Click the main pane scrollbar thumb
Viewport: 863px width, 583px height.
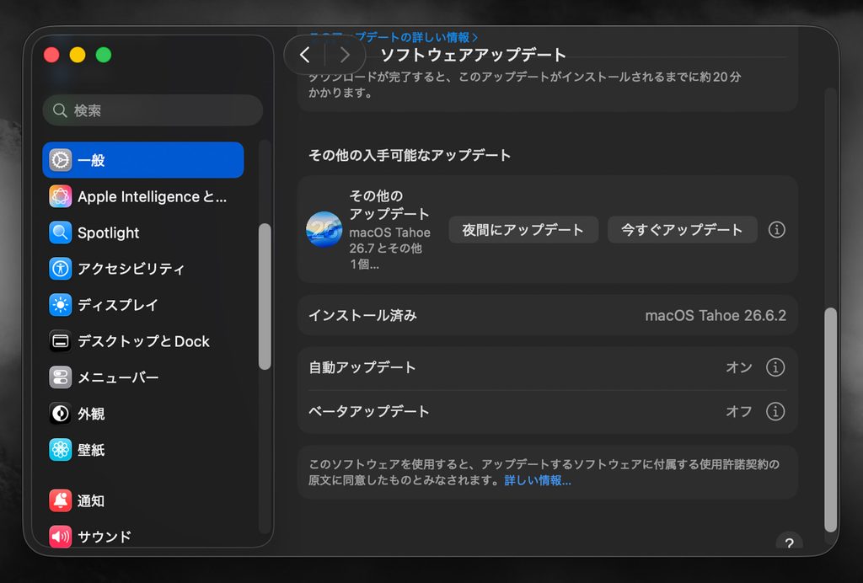tap(830, 420)
